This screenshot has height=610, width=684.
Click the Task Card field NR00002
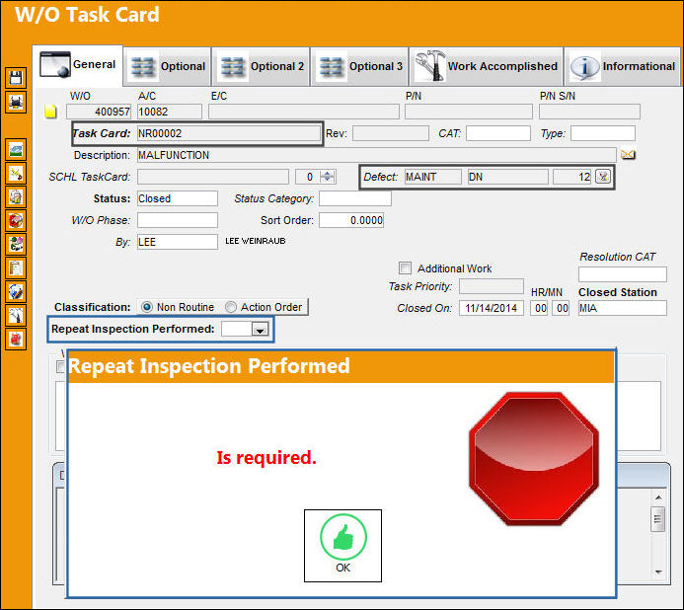coord(229,133)
